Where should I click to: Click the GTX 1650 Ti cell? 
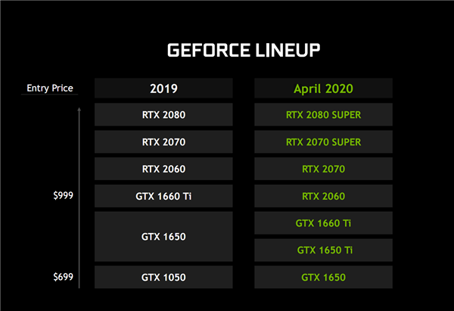(323, 250)
